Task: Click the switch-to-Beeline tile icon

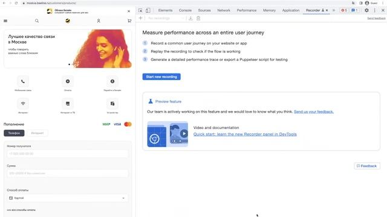Action: (112, 81)
